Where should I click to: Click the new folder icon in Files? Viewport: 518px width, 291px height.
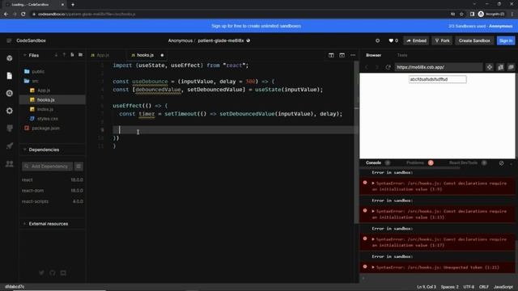[80, 55]
